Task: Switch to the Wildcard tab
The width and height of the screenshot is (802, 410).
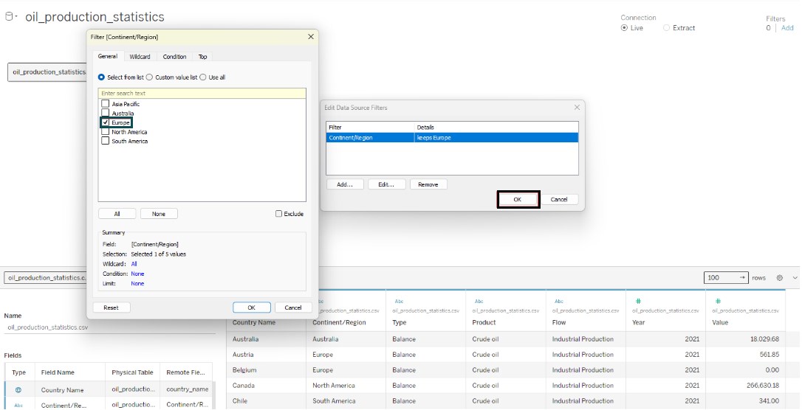Action: 140,57
